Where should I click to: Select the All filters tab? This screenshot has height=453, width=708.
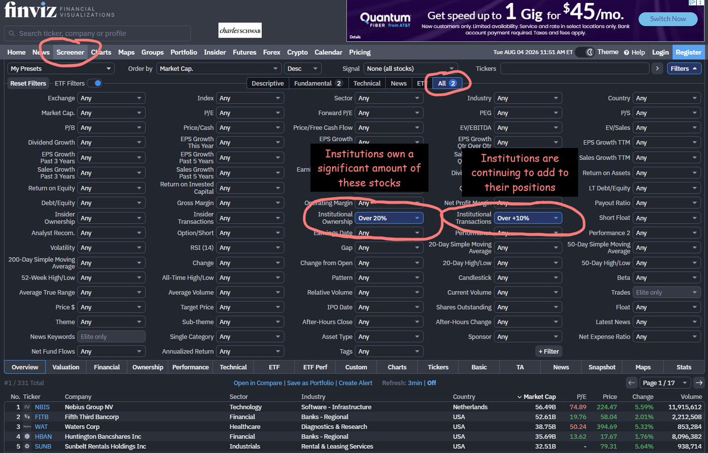447,83
